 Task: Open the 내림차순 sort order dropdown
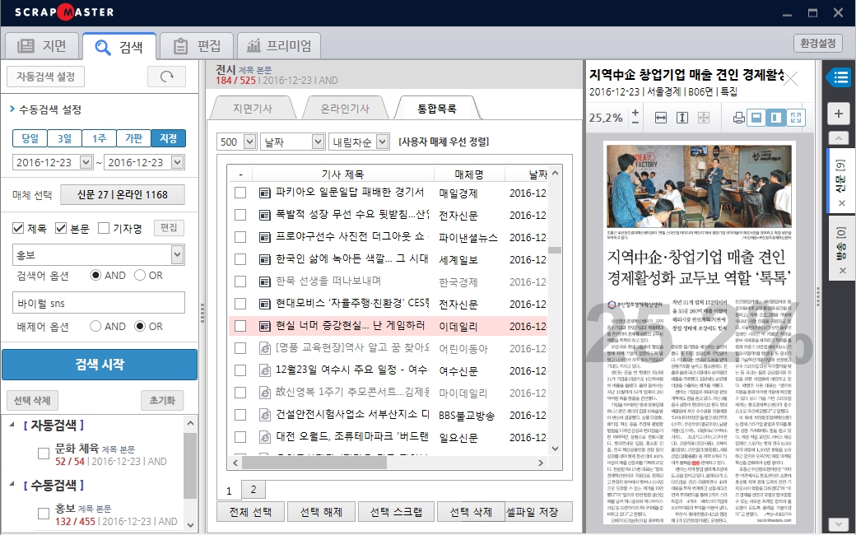(x=385, y=142)
